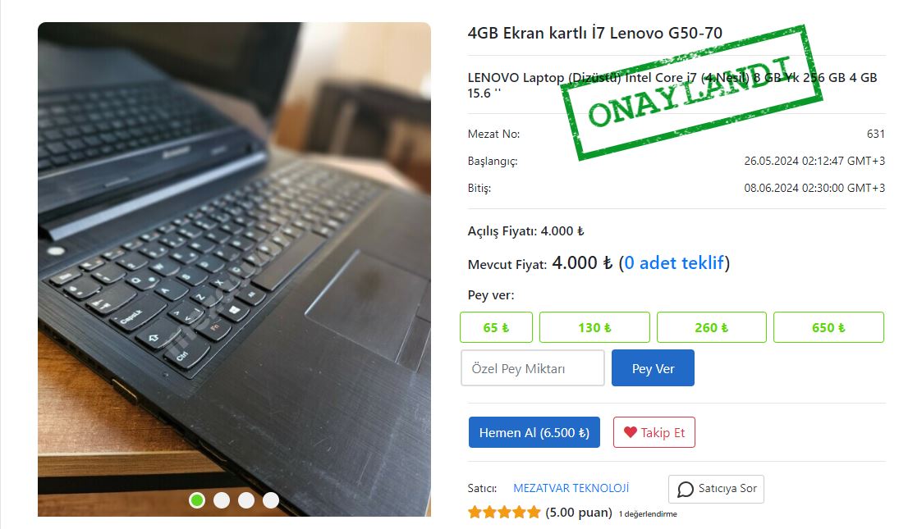899x529 pixels.
Task: Click the first gold rating star
Action: point(475,512)
